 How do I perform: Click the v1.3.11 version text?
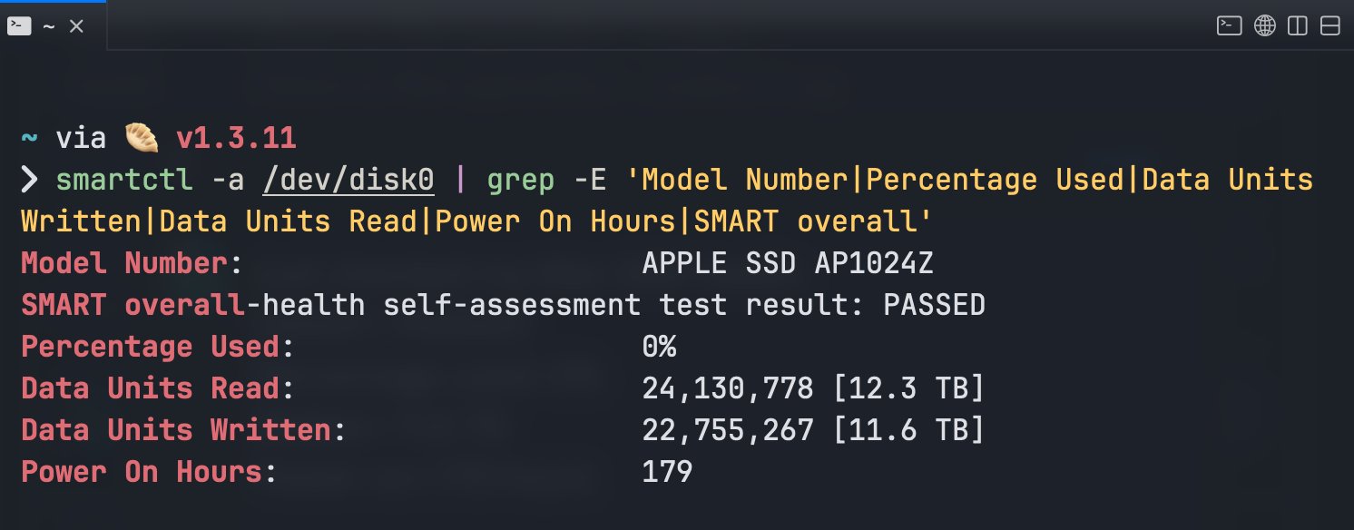236,138
